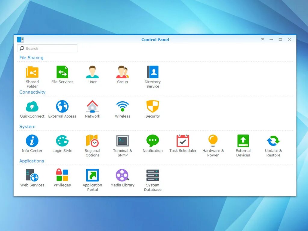This screenshot has height=231, width=308.
Task: Open the Task Scheduler
Action: 183,141
